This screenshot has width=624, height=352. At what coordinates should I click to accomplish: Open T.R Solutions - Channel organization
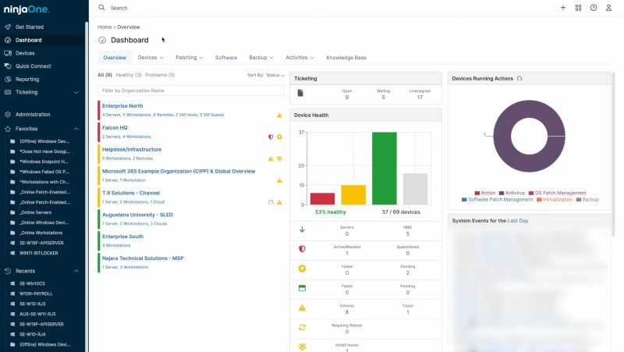click(x=131, y=193)
